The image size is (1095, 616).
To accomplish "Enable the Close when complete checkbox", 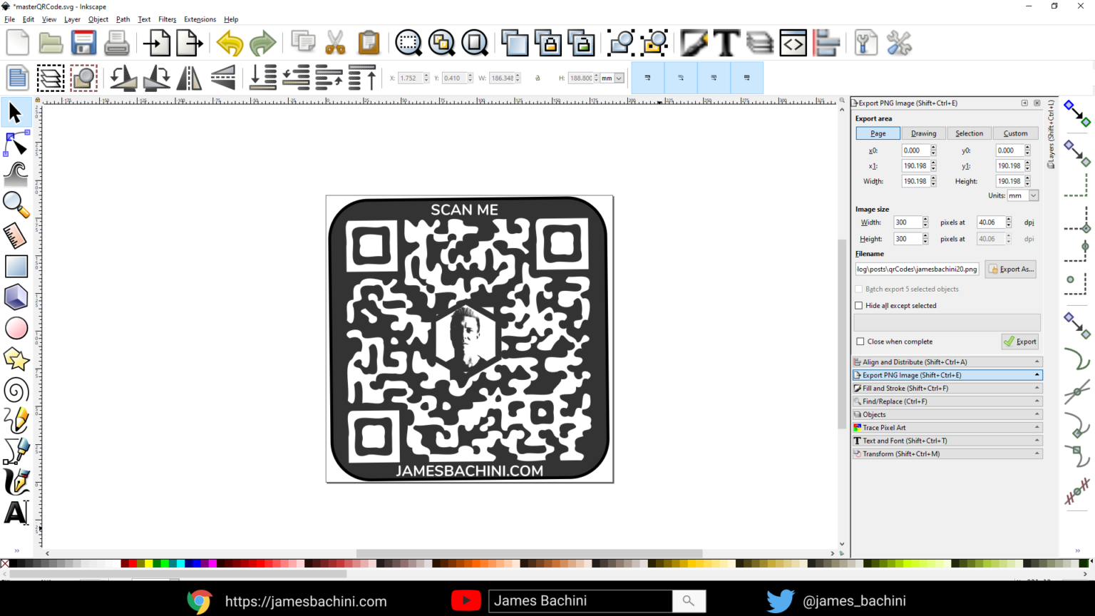I will click(x=860, y=342).
